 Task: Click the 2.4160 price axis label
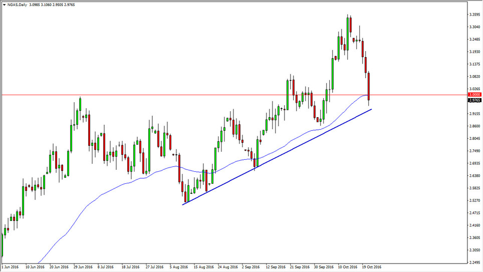pyautogui.click(x=474, y=225)
